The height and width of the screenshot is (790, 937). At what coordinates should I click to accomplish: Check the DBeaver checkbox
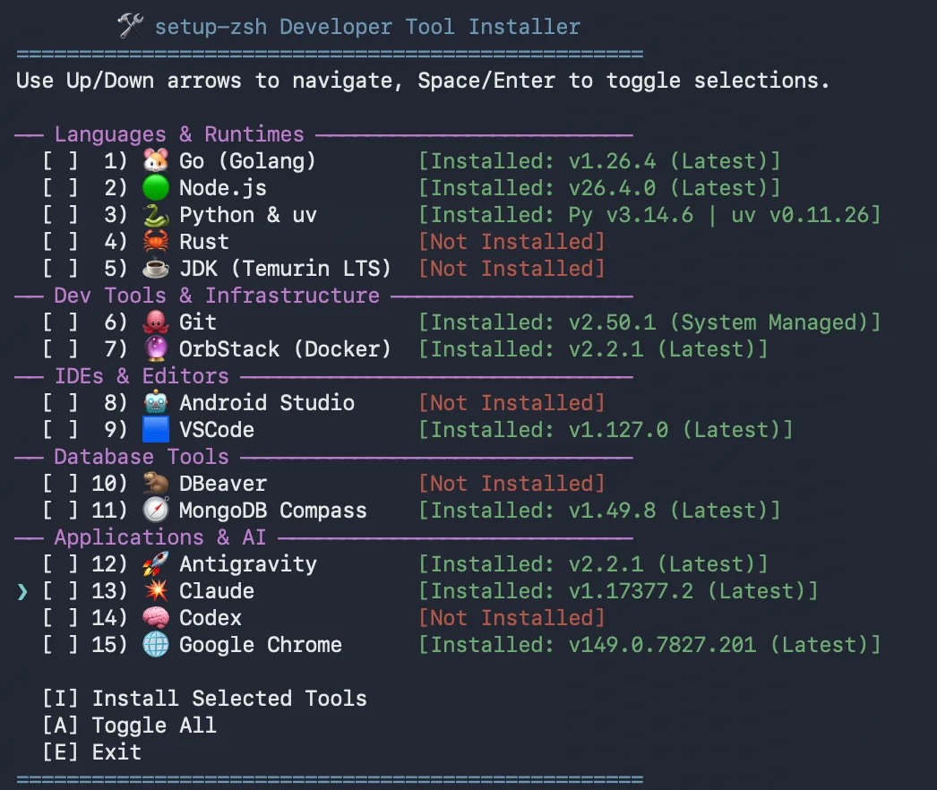(60, 484)
